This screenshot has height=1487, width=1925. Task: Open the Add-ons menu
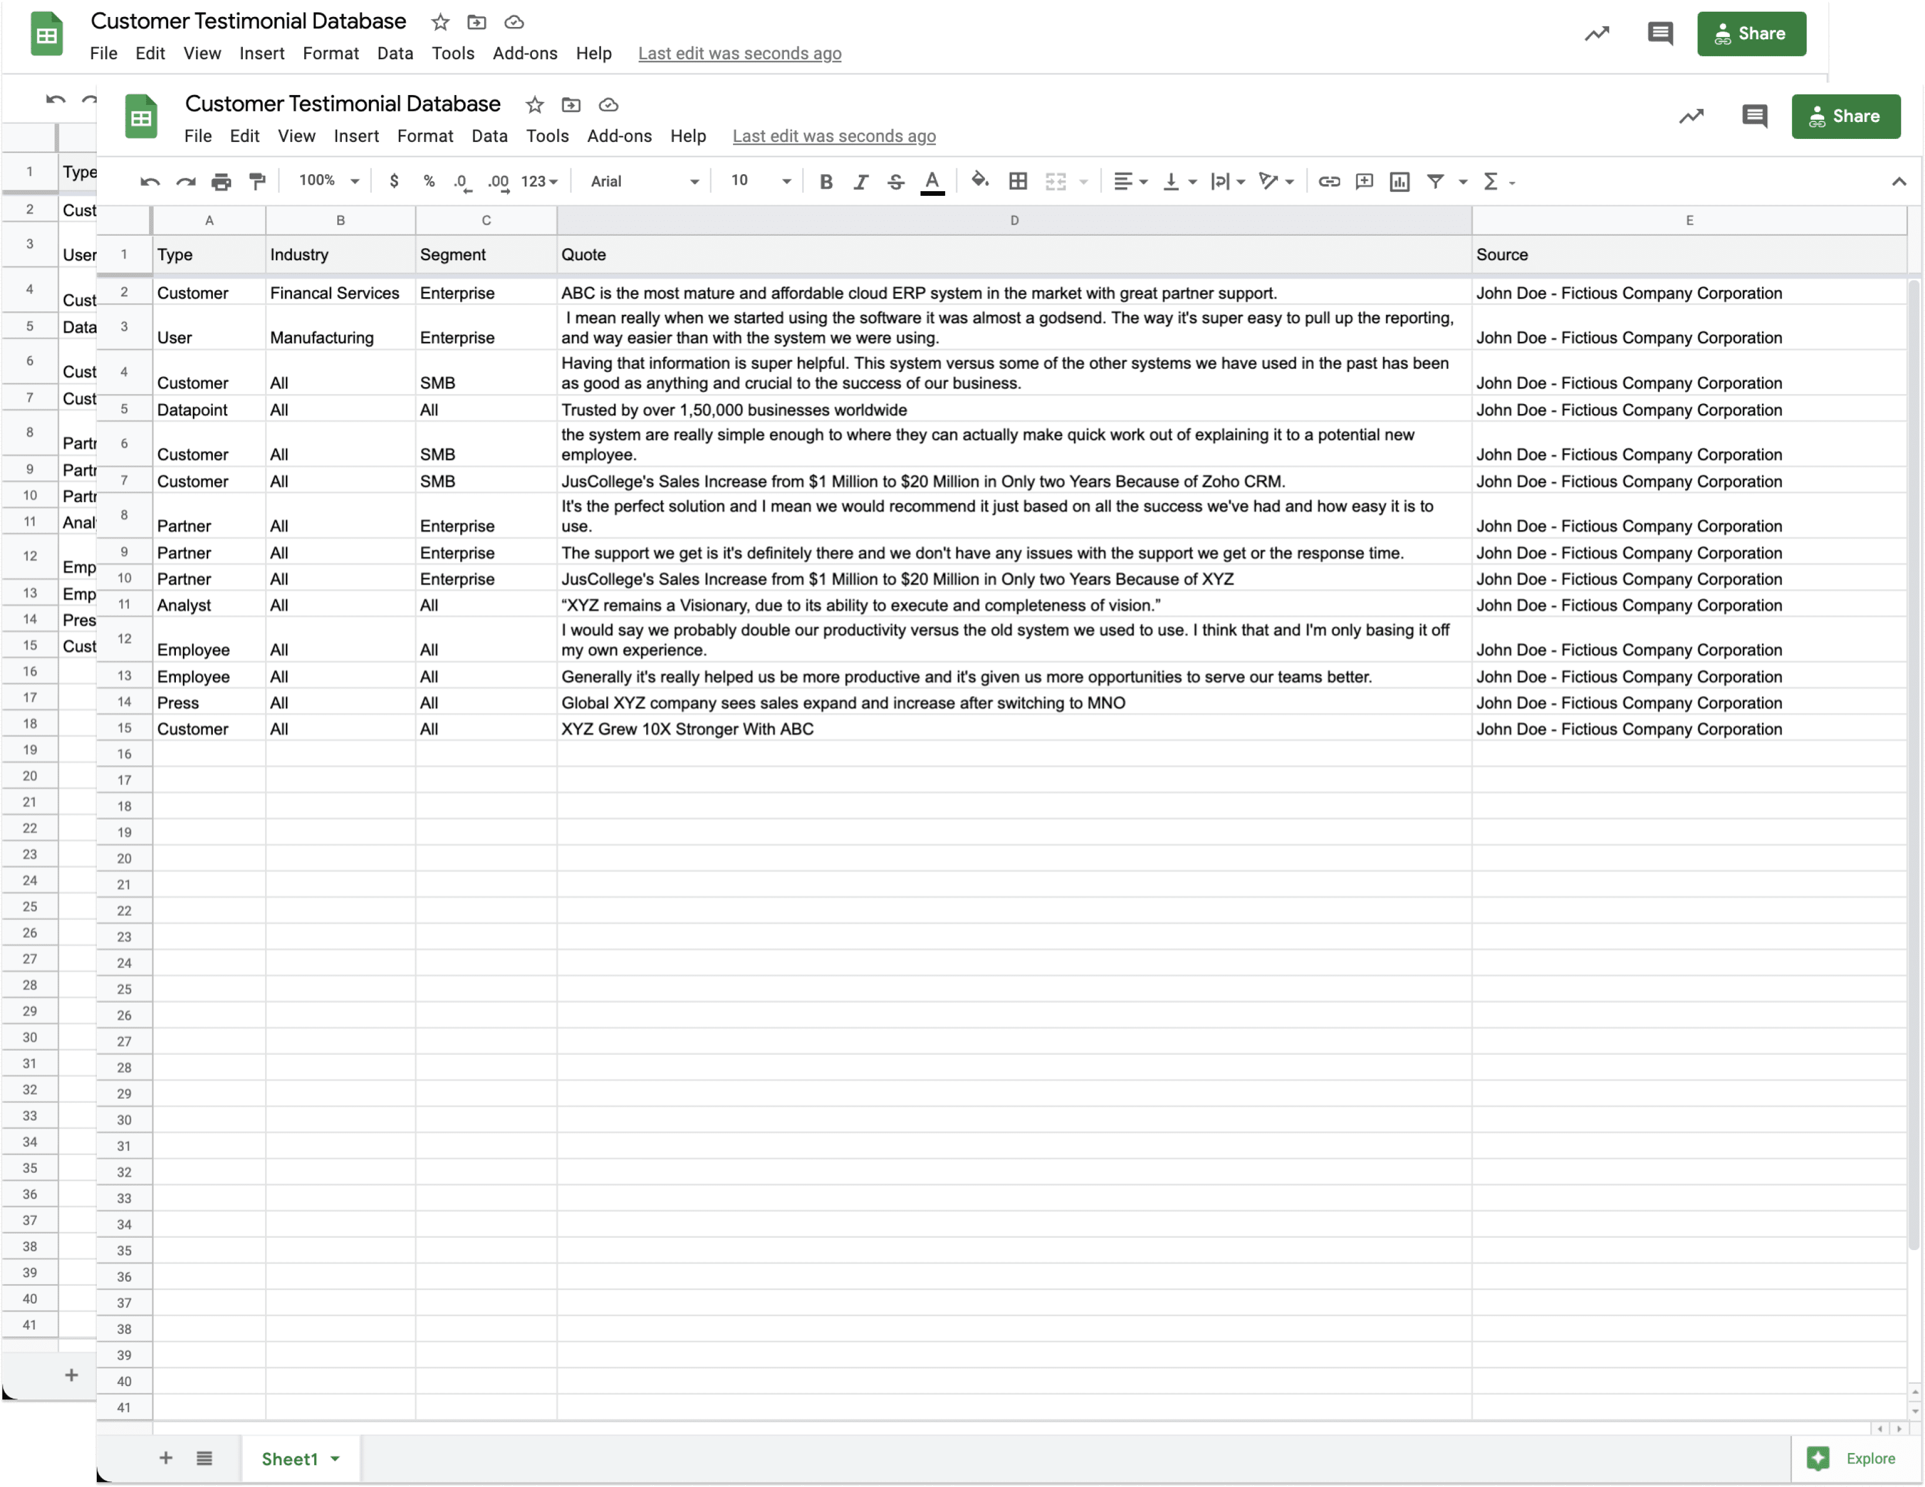point(619,136)
